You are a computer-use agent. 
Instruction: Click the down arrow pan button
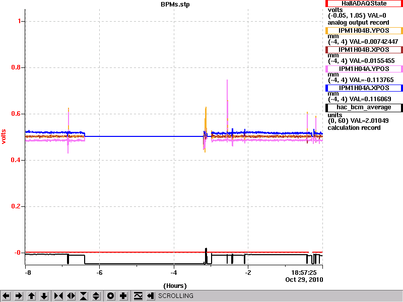(44, 296)
